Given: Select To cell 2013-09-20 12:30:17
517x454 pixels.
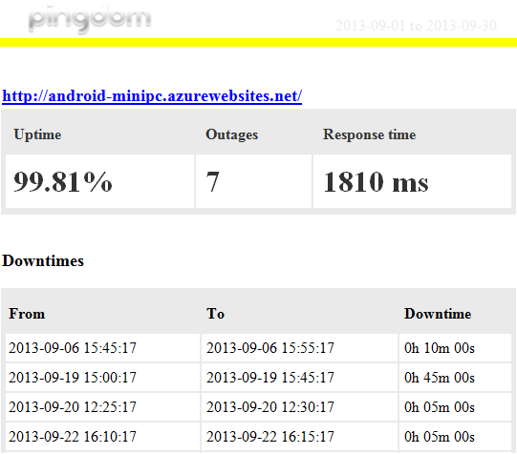Looking at the screenshot, I should coord(299,407).
